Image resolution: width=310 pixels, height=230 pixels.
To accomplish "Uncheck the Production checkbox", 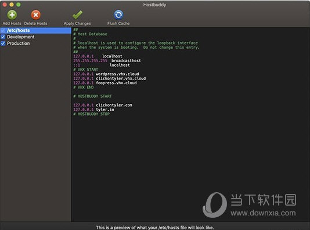I will coord(3,44).
